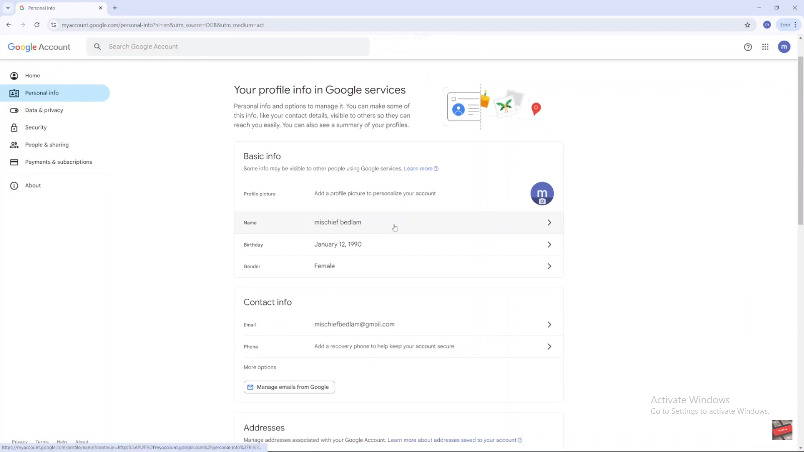Expand the Email row chevron

549,324
